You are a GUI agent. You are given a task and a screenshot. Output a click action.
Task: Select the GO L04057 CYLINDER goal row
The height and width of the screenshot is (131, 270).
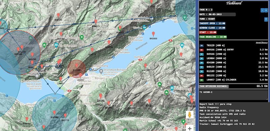click(234, 80)
